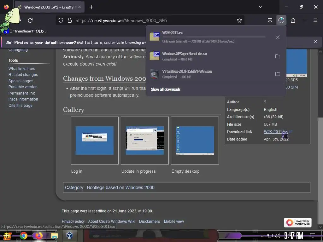
Task: Cancel the W2K-2011.iso download
Action: [278, 37]
